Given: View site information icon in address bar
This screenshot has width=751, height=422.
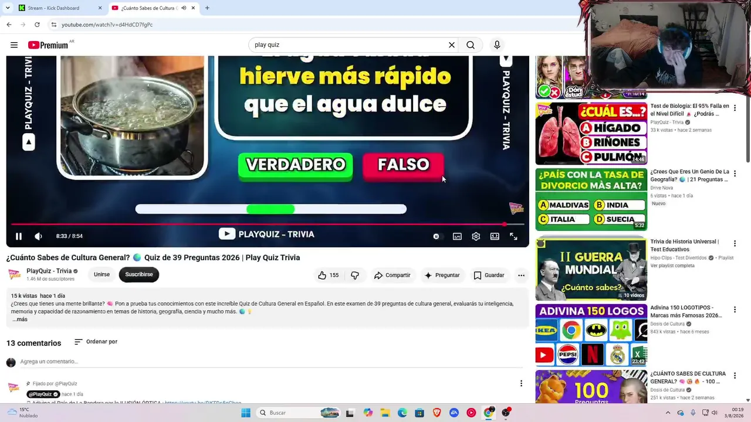Looking at the screenshot, I should click(53, 25).
